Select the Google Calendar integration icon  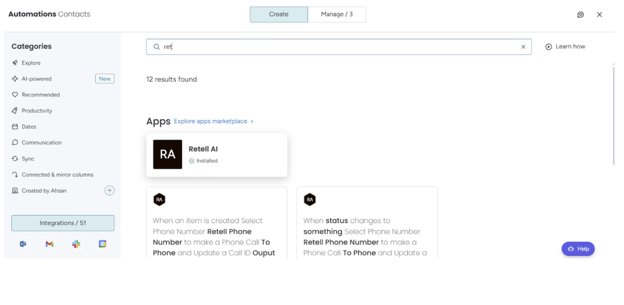(102, 244)
